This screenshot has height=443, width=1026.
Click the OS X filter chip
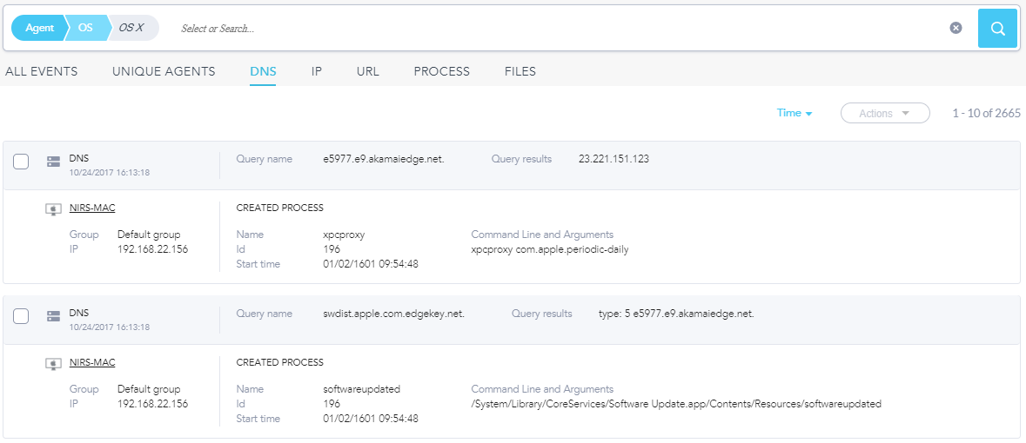click(x=132, y=28)
